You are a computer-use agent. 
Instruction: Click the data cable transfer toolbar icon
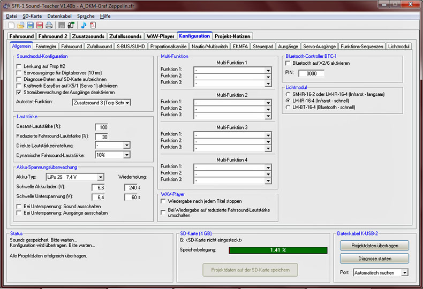(71, 25)
